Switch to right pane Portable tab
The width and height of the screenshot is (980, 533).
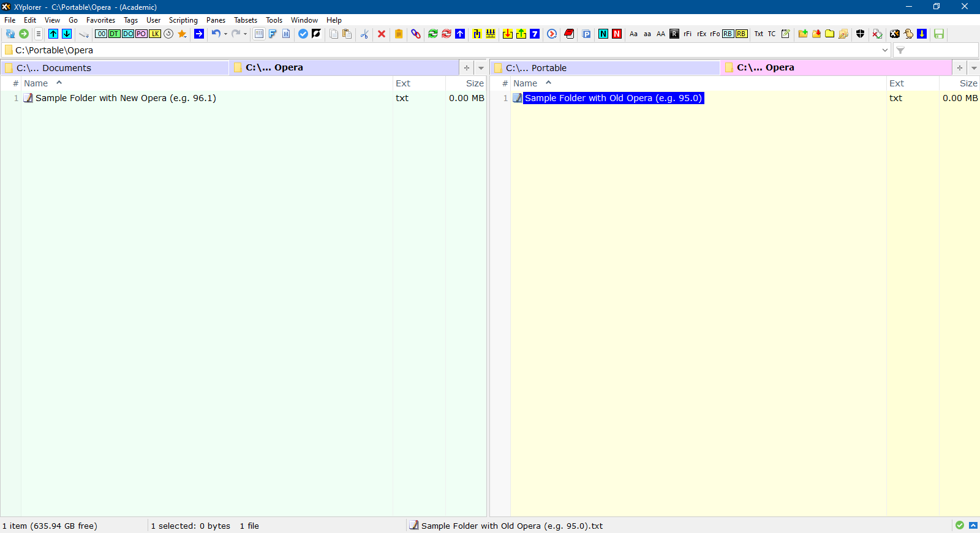605,68
